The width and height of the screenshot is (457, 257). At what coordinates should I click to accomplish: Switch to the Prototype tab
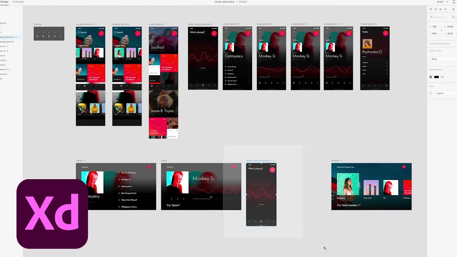[x=18, y=2]
